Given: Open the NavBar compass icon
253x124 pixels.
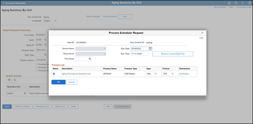Looking at the screenshot, I should click(x=249, y=3).
